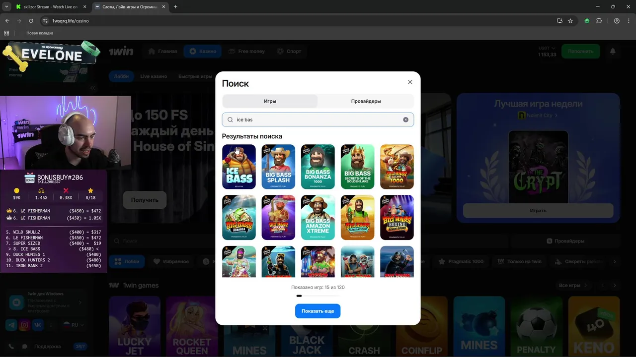Click the Получить banner button
The image size is (636, 357).
(145, 200)
